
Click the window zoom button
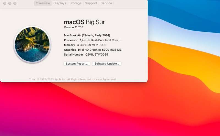pos(15,3)
